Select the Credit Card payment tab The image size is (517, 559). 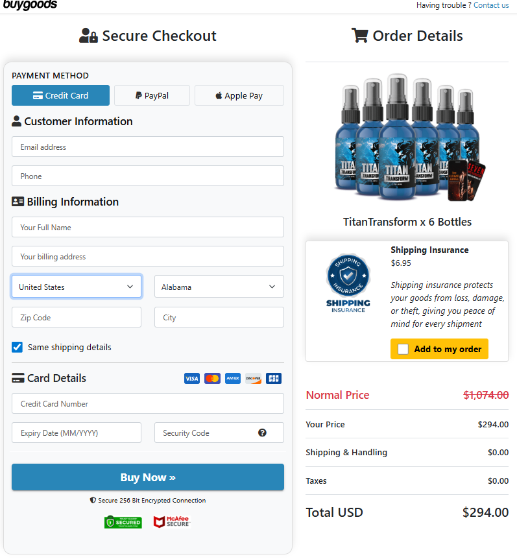[60, 95]
